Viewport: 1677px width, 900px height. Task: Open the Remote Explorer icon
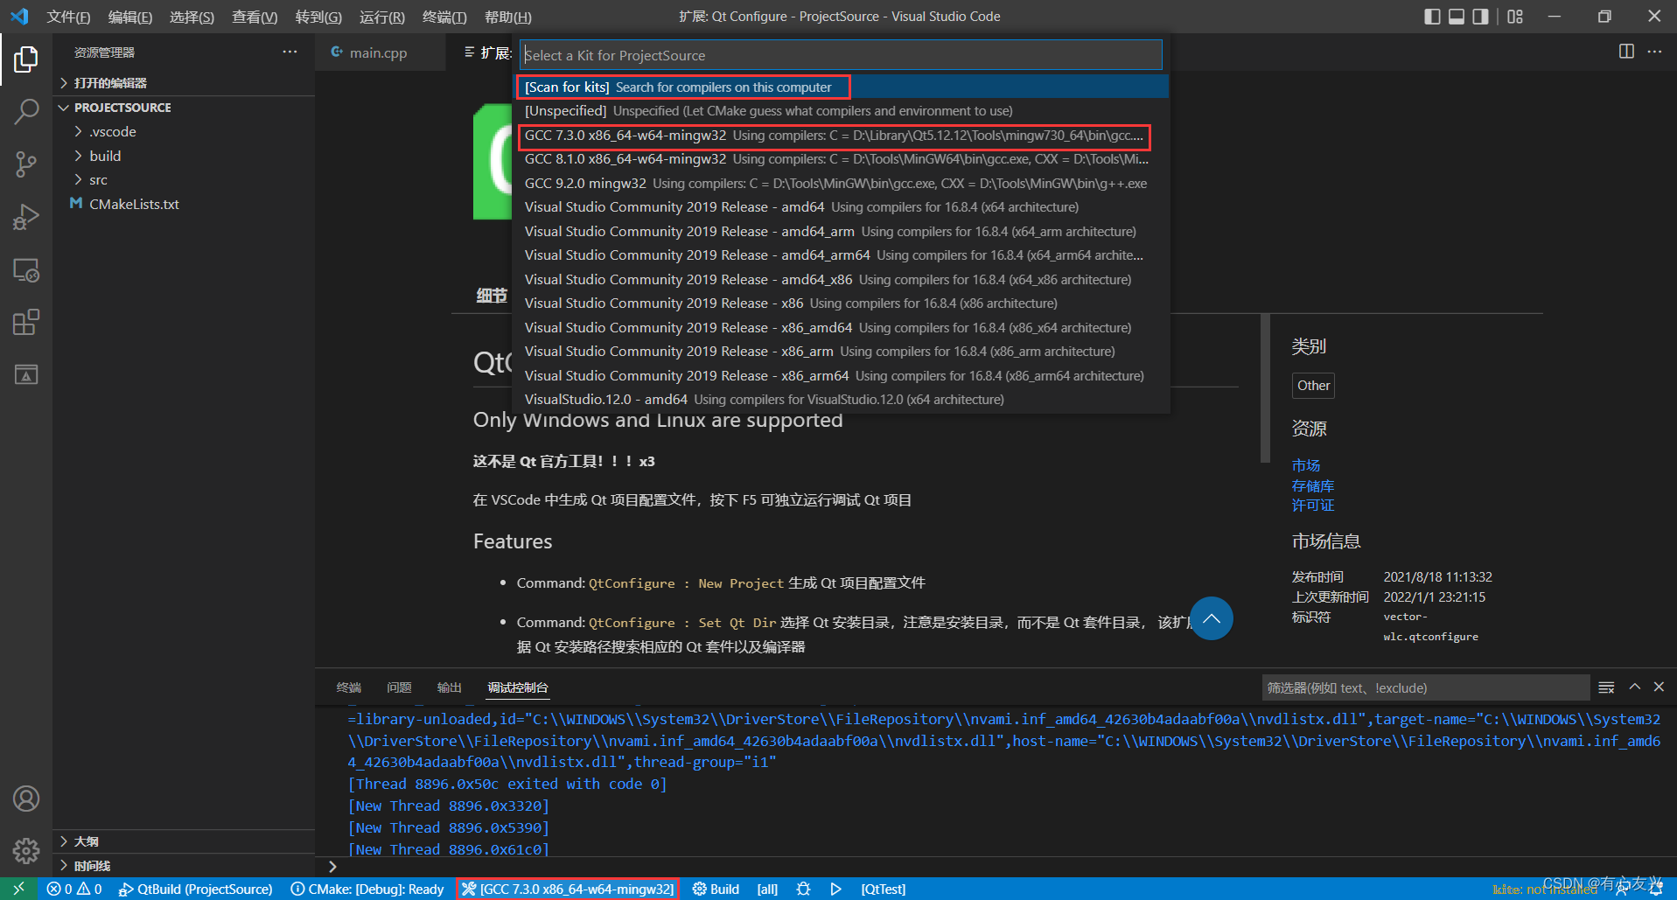pyautogui.click(x=26, y=271)
